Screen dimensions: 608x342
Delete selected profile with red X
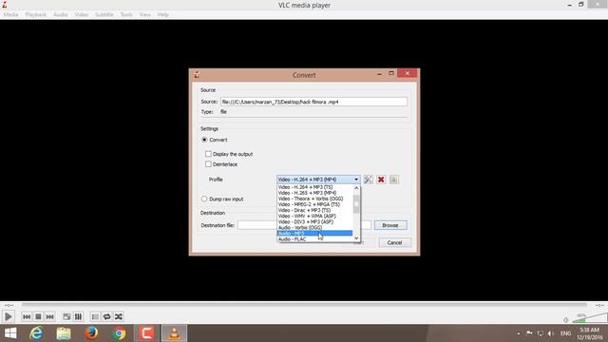pos(381,180)
